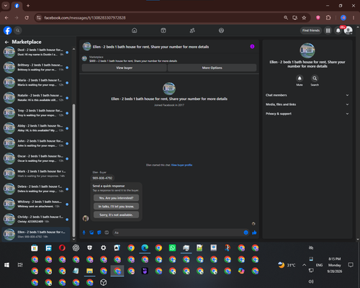Open the Troy conversation

[36, 113]
